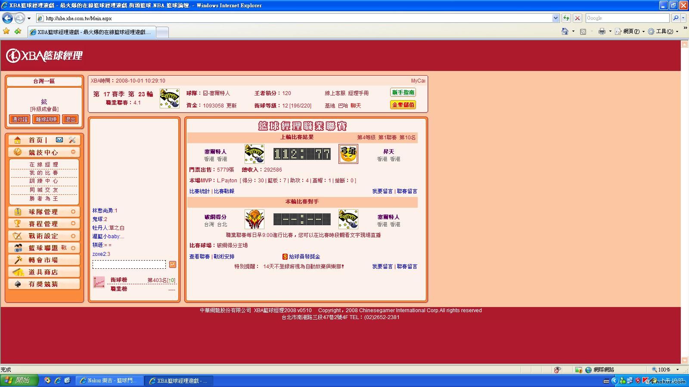Open 訓練中心 in the sidebar submenu
This screenshot has height=387, width=689.
tap(43, 181)
